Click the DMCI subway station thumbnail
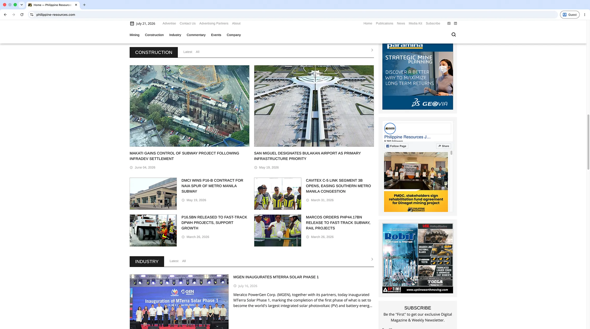This screenshot has width=590, height=329. (x=153, y=194)
